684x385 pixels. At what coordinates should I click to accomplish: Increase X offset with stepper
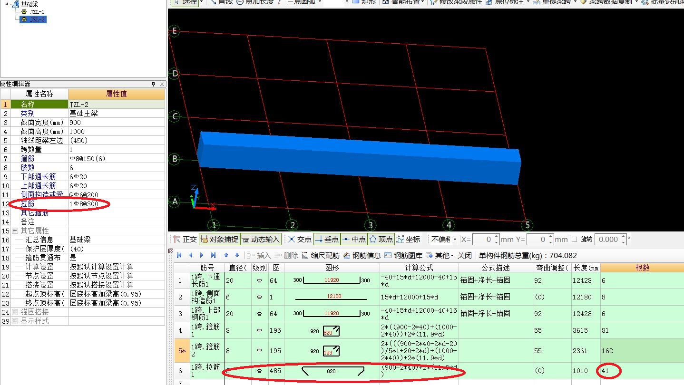(x=497, y=237)
